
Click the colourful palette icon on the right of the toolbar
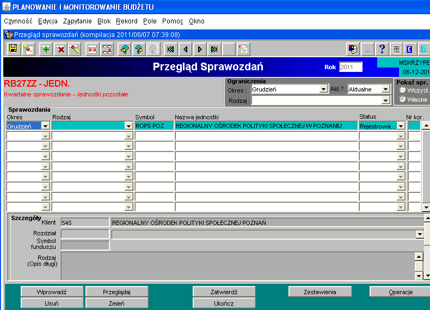(353, 49)
